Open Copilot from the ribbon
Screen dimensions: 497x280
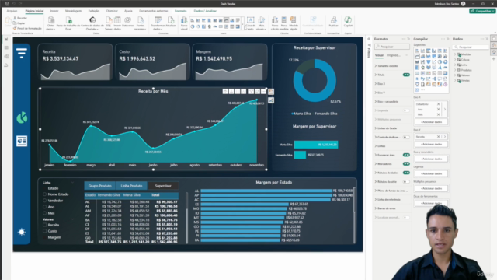(348, 22)
